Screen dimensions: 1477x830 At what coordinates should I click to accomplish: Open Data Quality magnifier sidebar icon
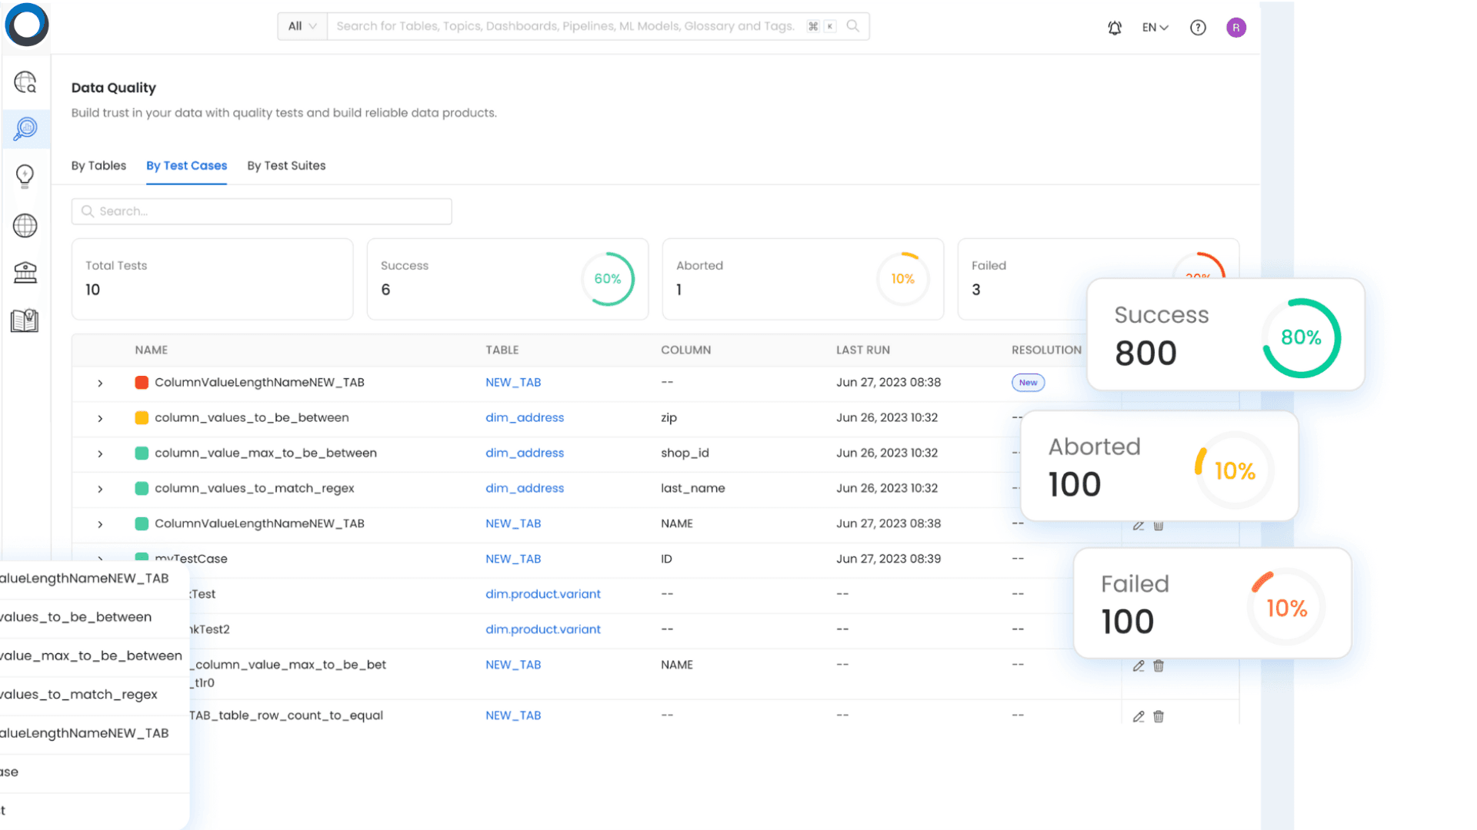pos(25,128)
